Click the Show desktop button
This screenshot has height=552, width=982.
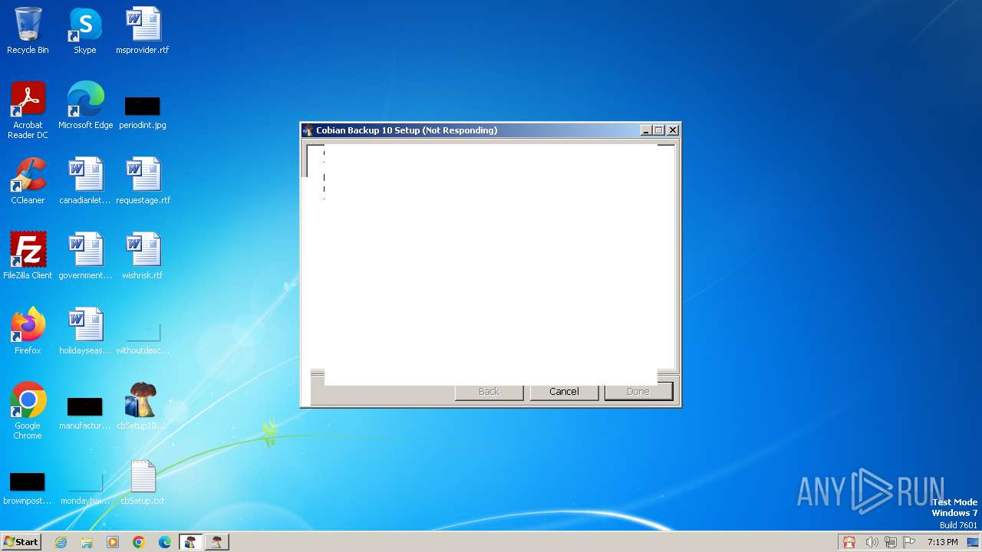tap(974, 542)
